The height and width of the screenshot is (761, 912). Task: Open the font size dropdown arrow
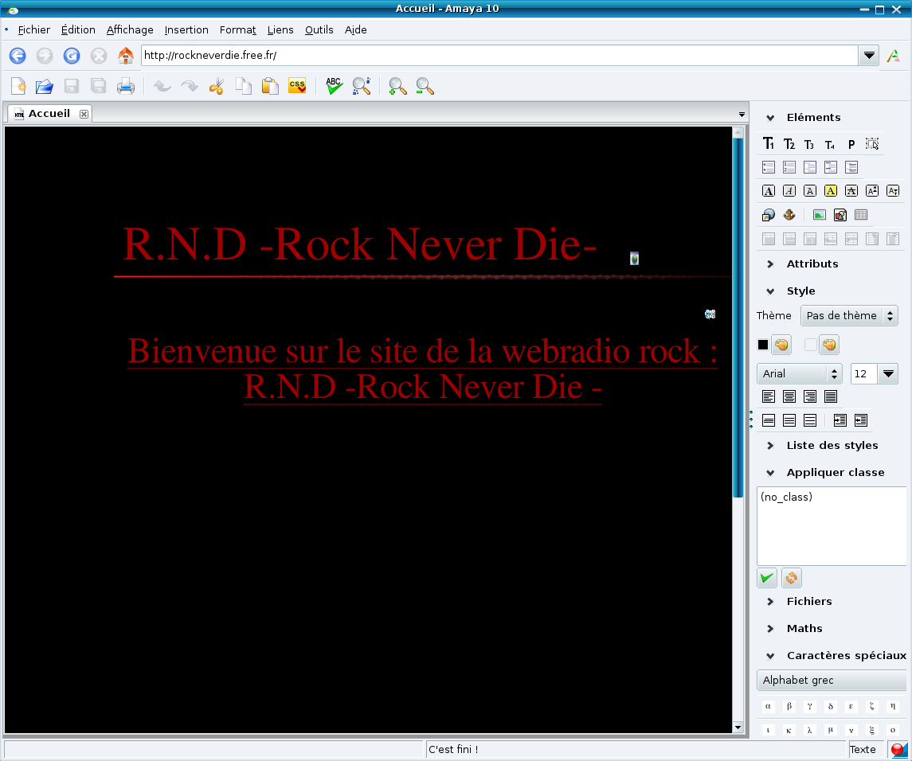(888, 374)
